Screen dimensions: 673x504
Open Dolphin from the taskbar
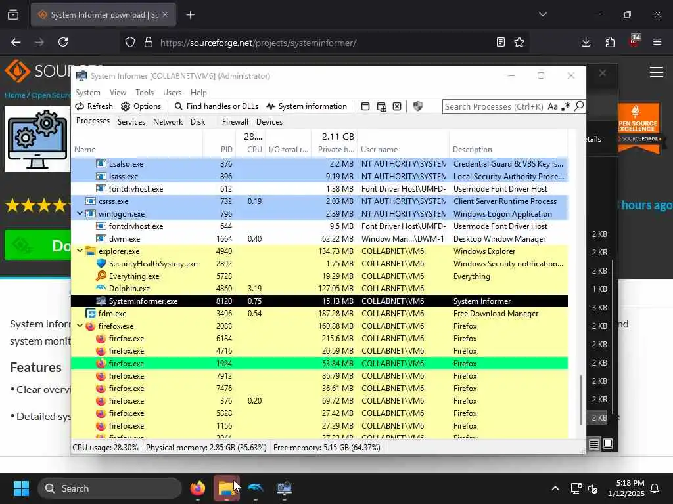point(256,488)
